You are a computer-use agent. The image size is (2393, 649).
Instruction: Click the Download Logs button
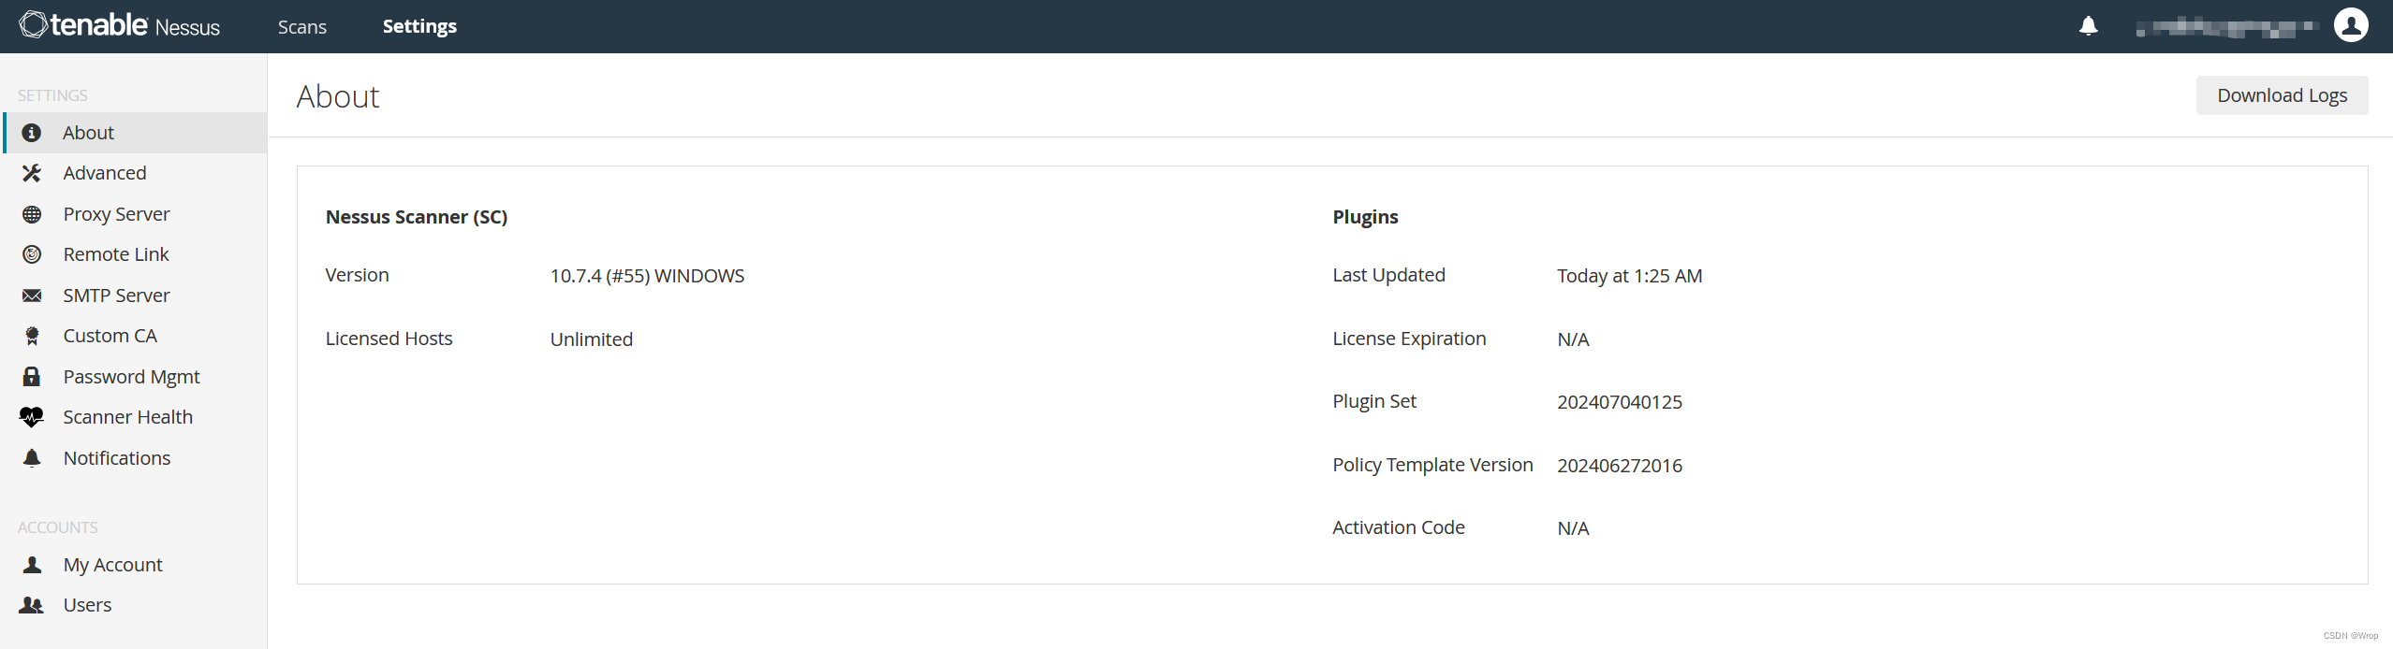(2282, 95)
